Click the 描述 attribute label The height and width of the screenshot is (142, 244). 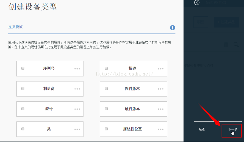(132, 68)
